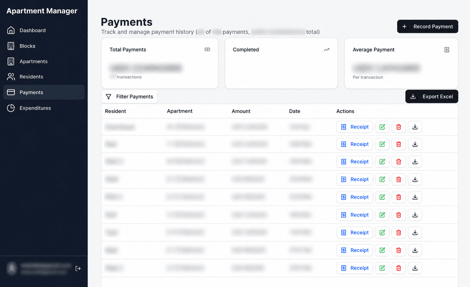Click the Resident column header
The height and width of the screenshot is (287, 470).
pyautogui.click(x=115, y=111)
